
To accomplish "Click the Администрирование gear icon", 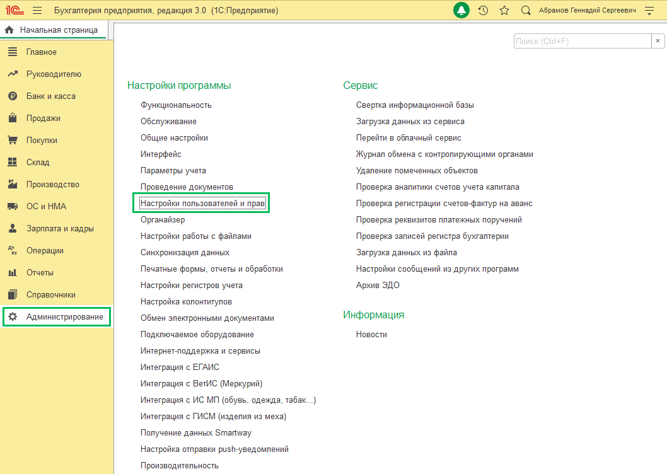I will point(13,316).
